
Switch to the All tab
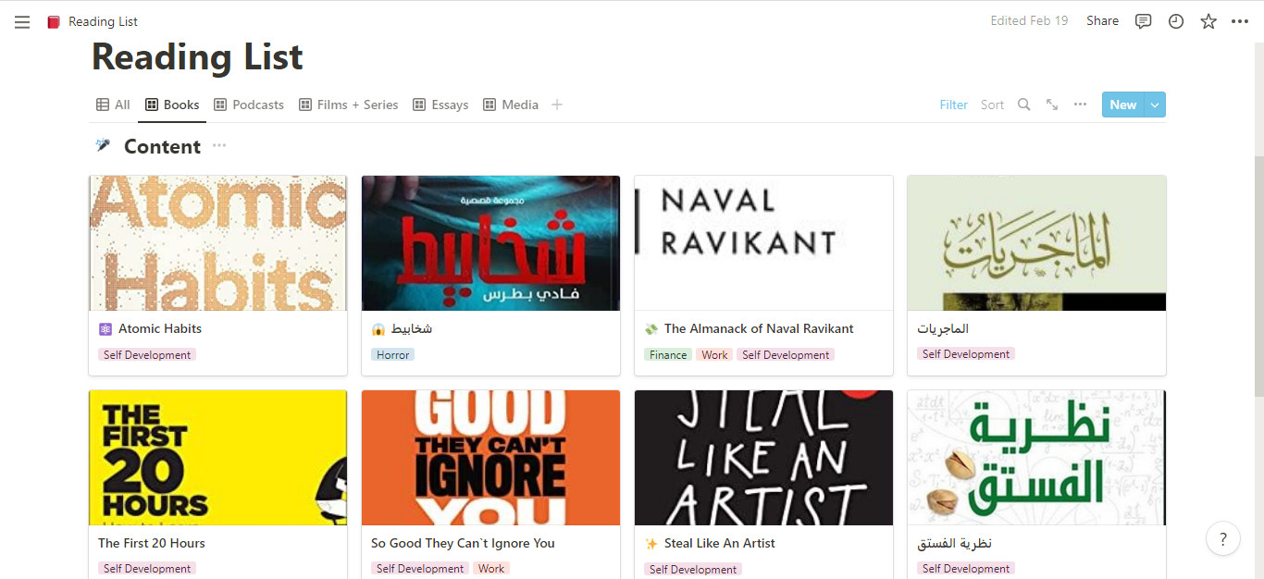(x=114, y=105)
